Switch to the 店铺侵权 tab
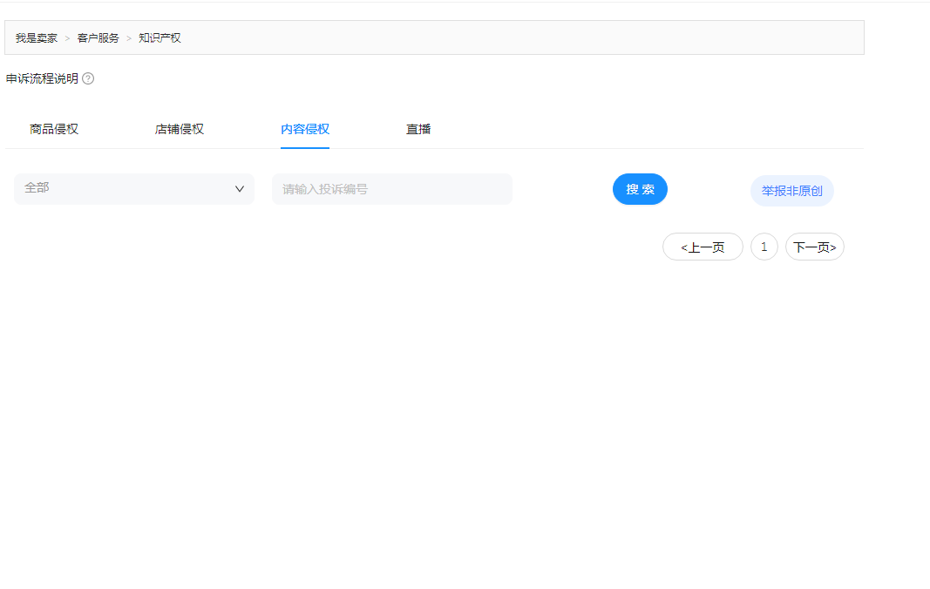Screen dimensions: 930x589 coord(180,129)
